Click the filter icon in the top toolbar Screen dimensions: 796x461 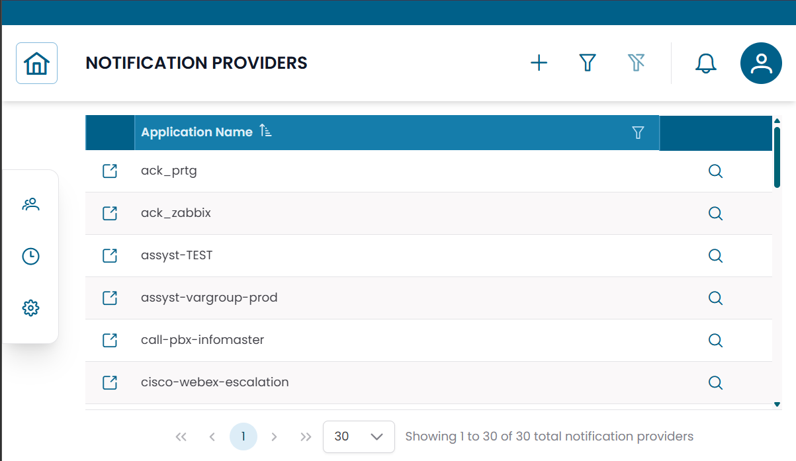point(588,62)
